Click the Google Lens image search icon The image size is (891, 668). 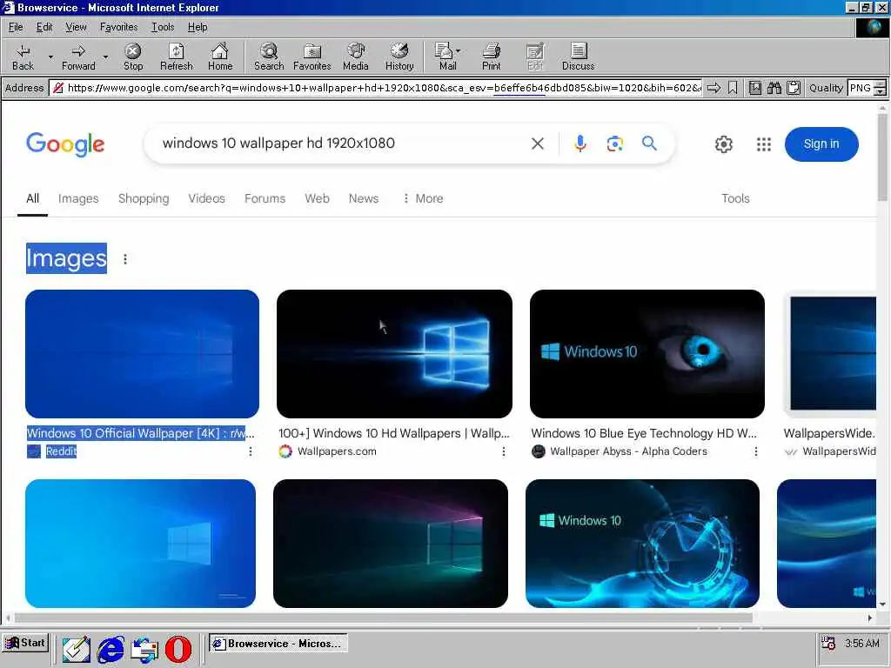pos(614,144)
